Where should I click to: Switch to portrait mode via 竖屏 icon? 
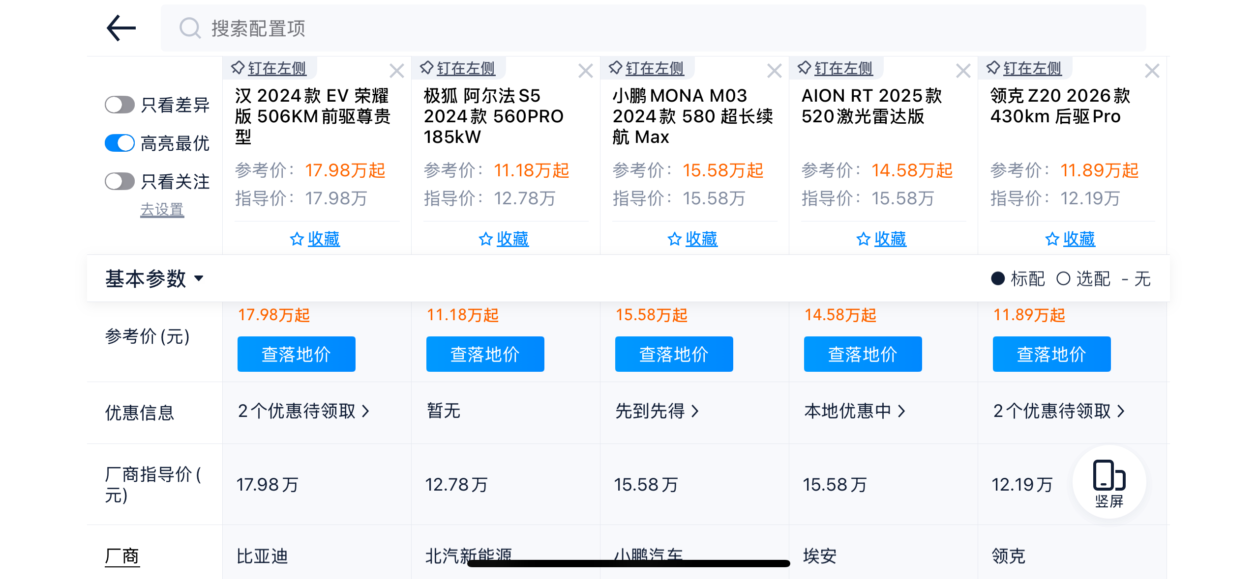click(x=1108, y=482)
